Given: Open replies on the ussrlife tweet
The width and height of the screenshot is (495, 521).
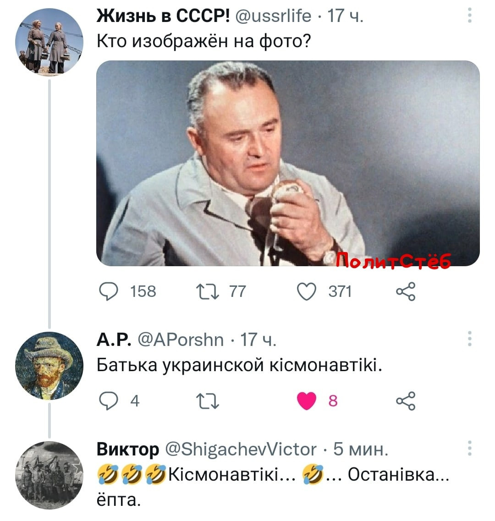Looking at the screenshot, I should [108, 291].
